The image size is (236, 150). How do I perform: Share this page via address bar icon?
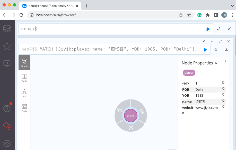point(181,15)
